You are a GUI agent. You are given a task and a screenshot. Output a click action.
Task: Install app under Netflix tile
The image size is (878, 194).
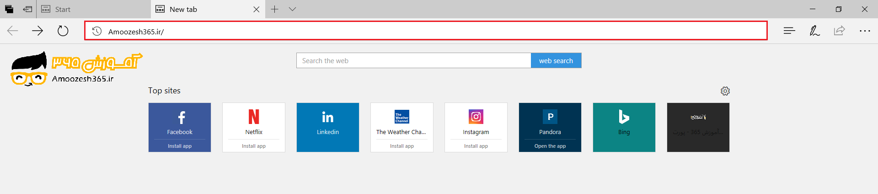point(254,146)
